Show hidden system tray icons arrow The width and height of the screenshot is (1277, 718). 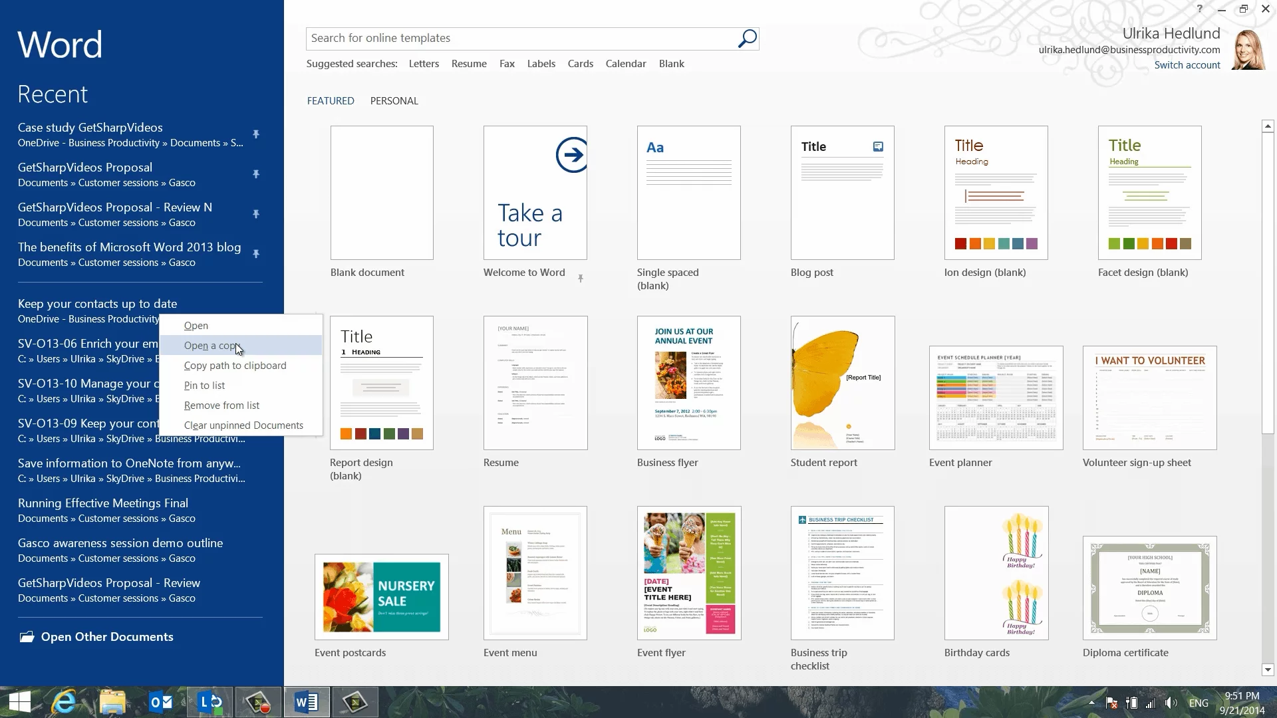[1091, 703]
